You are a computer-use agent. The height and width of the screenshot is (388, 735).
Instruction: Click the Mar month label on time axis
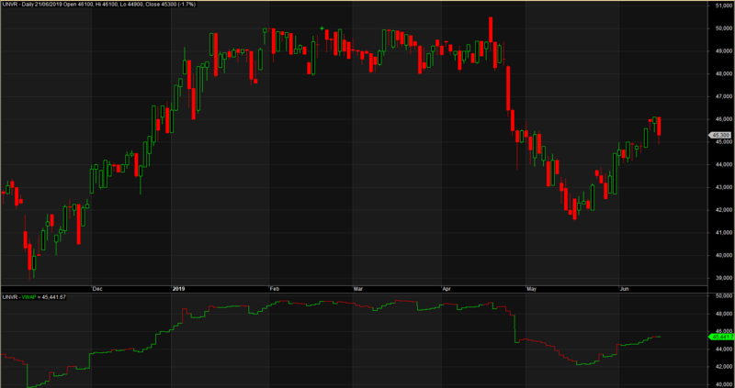[358, 289]
